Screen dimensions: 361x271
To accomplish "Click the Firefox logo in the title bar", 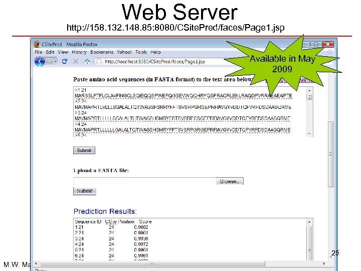I will pyautogui.click(x=37, y=44).
